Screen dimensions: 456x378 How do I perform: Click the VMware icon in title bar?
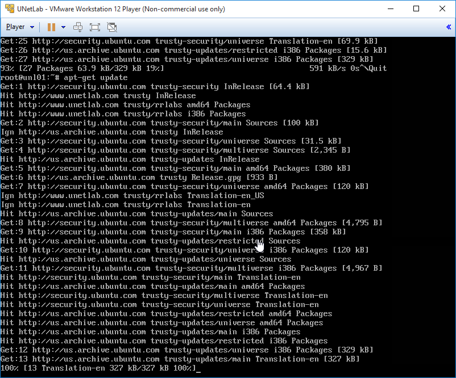pos(9,9)
